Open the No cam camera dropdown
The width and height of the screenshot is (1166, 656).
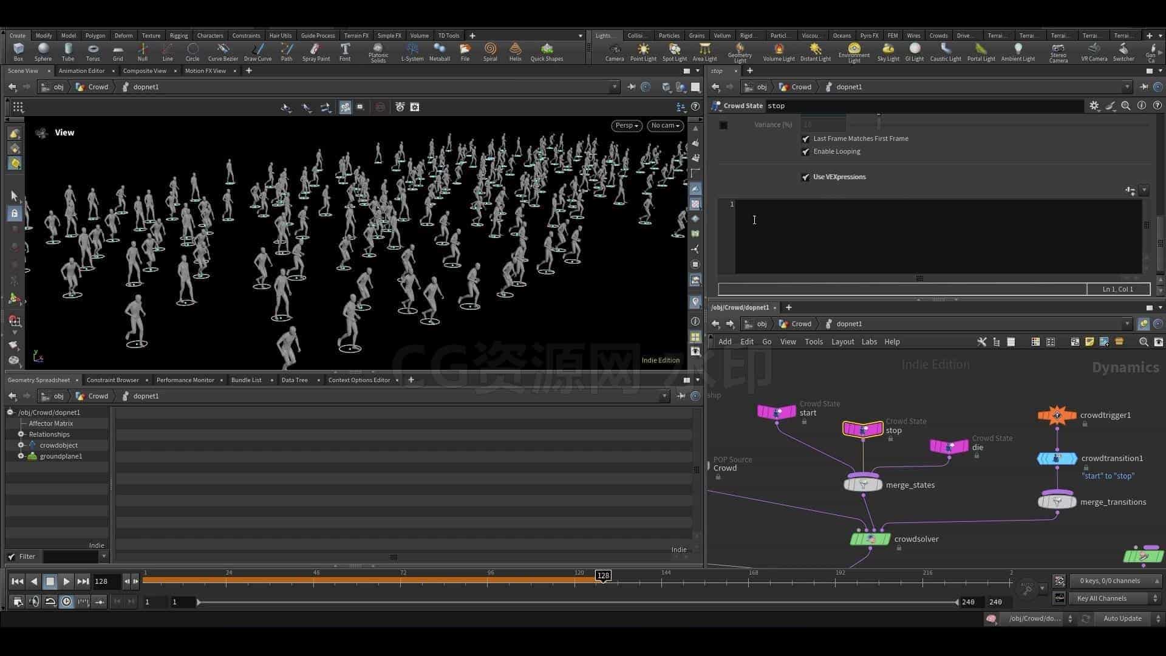[665, 126]
